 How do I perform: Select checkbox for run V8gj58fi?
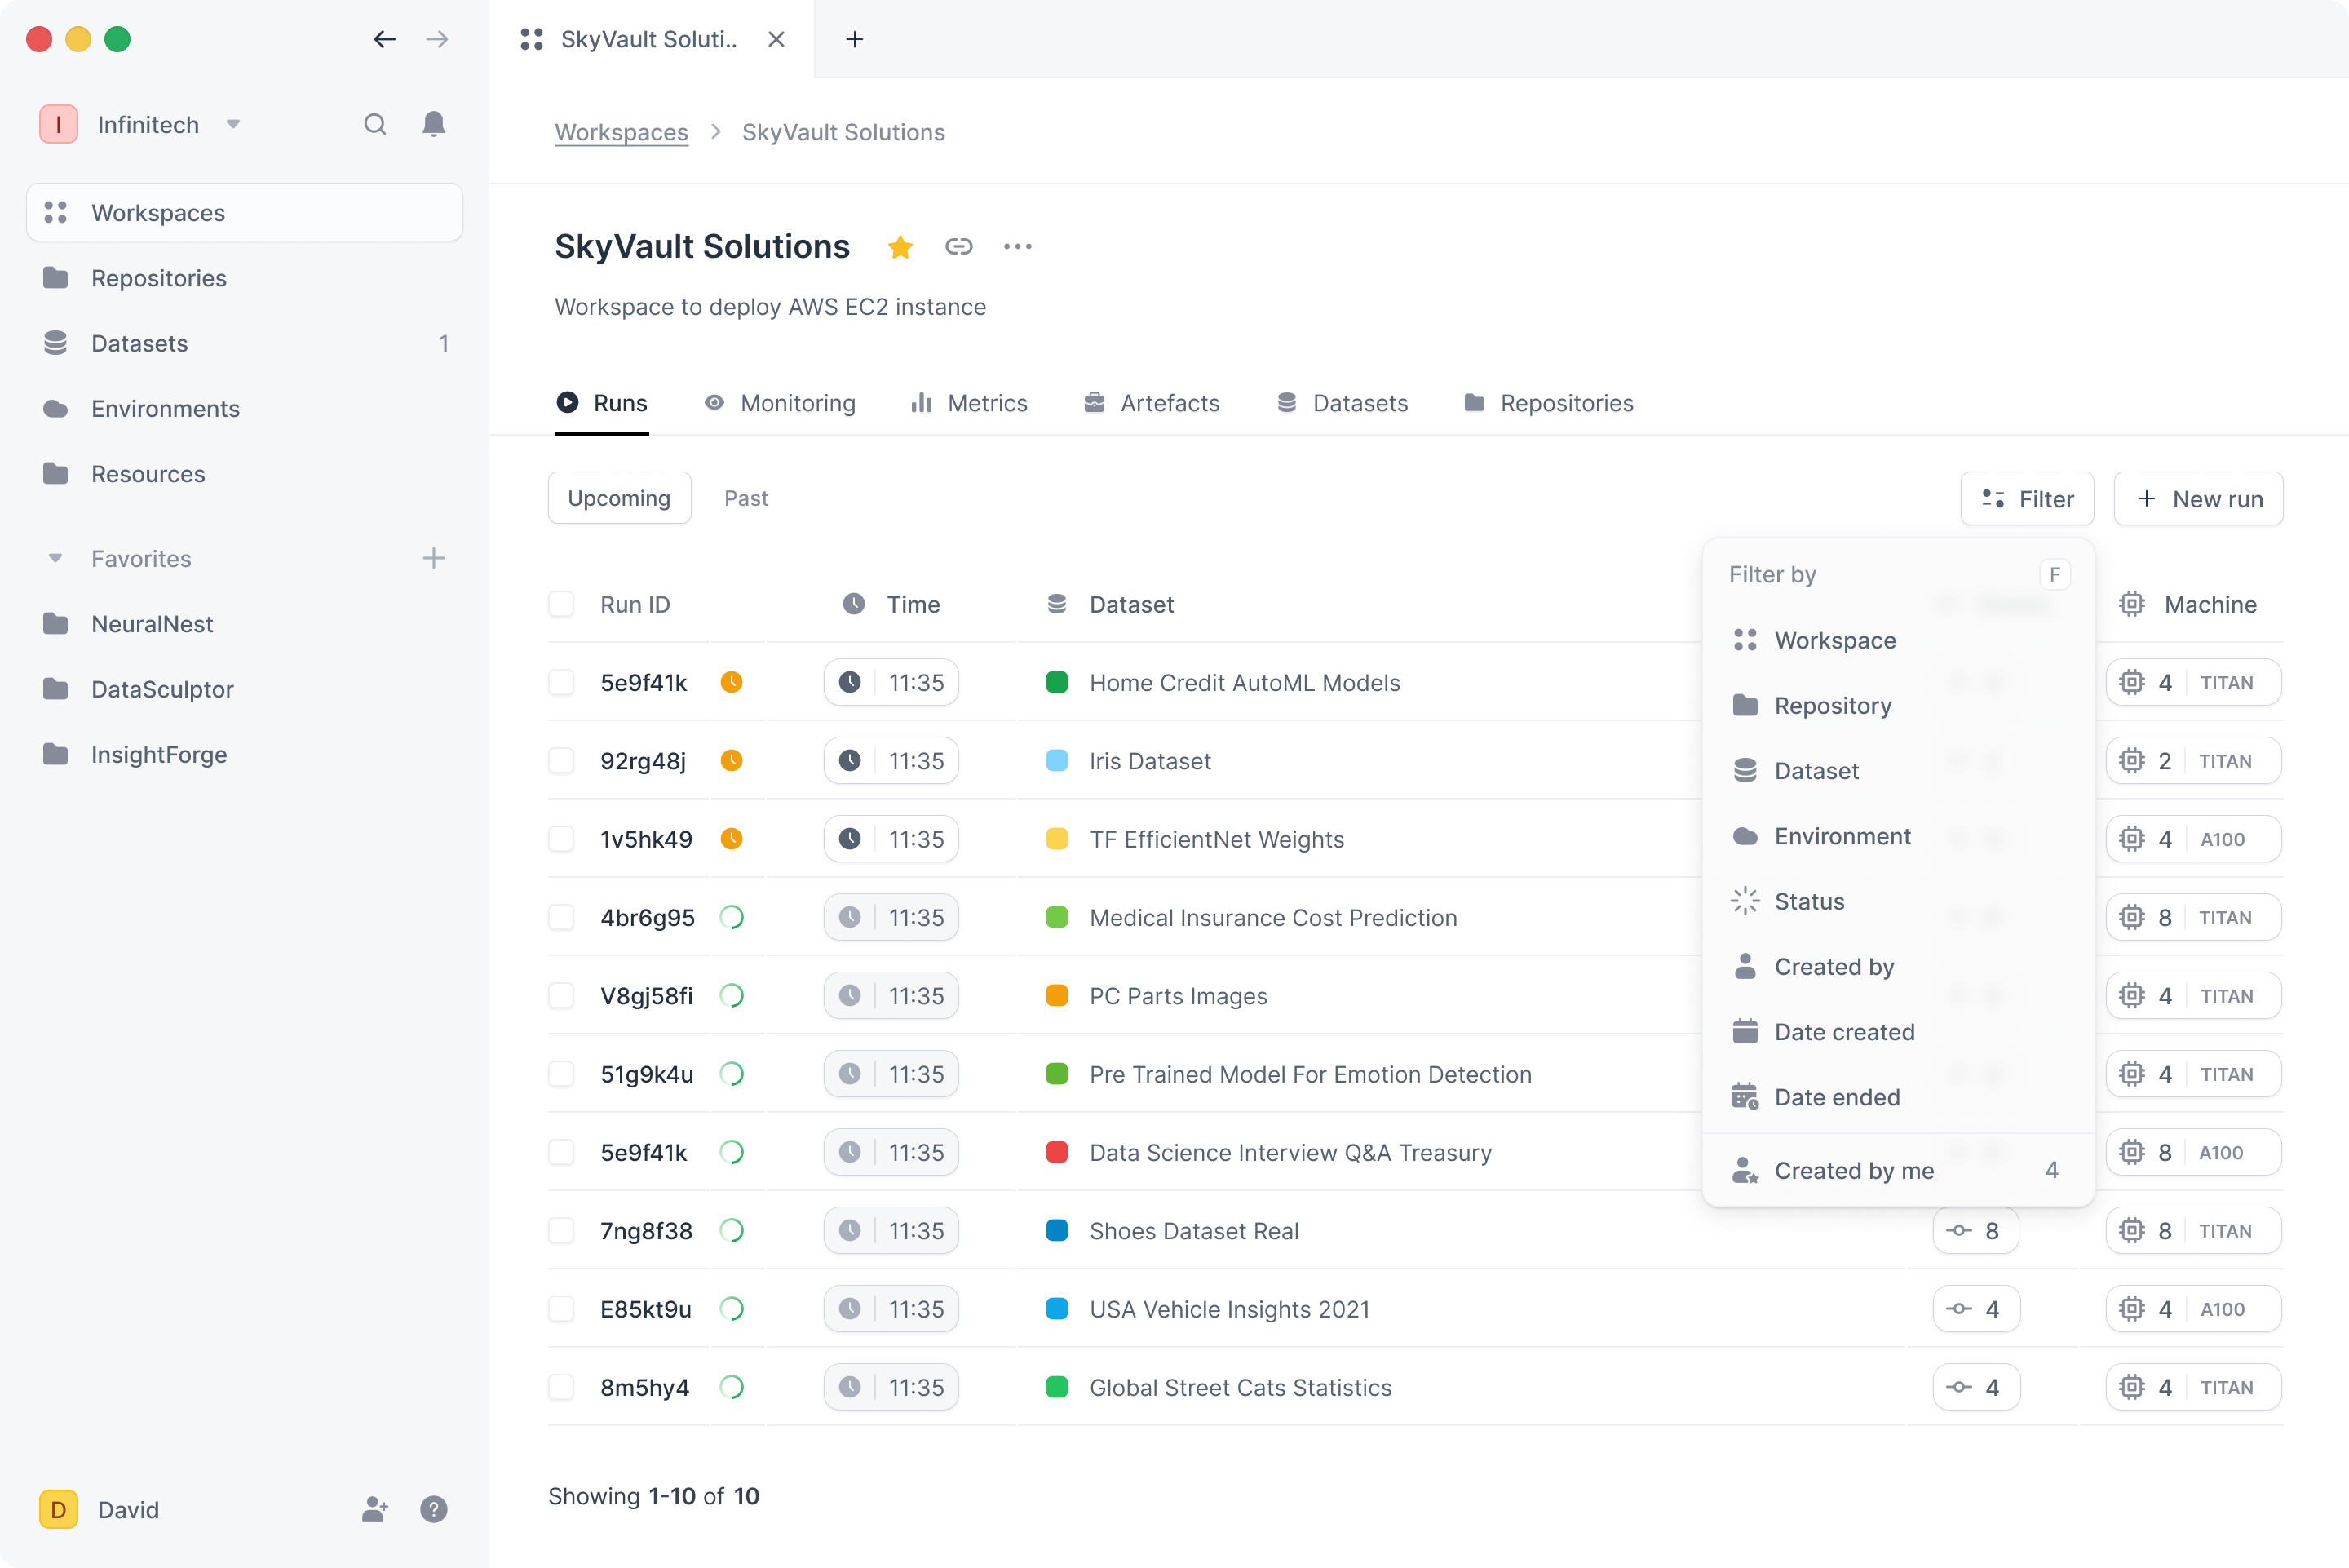pyautogui.click(x=562, y=996)
